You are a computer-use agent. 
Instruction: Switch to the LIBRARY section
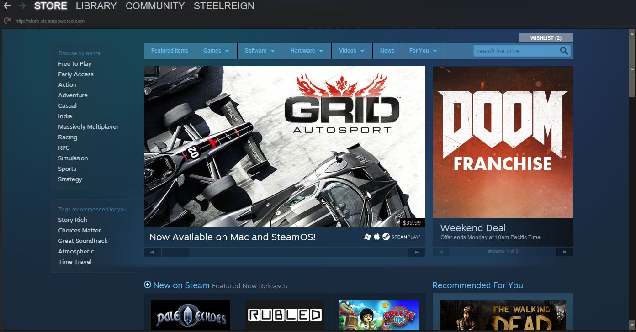(96, 6)
